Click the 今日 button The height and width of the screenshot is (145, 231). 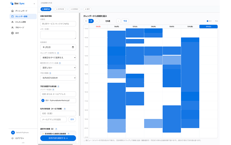coord(125,21)
